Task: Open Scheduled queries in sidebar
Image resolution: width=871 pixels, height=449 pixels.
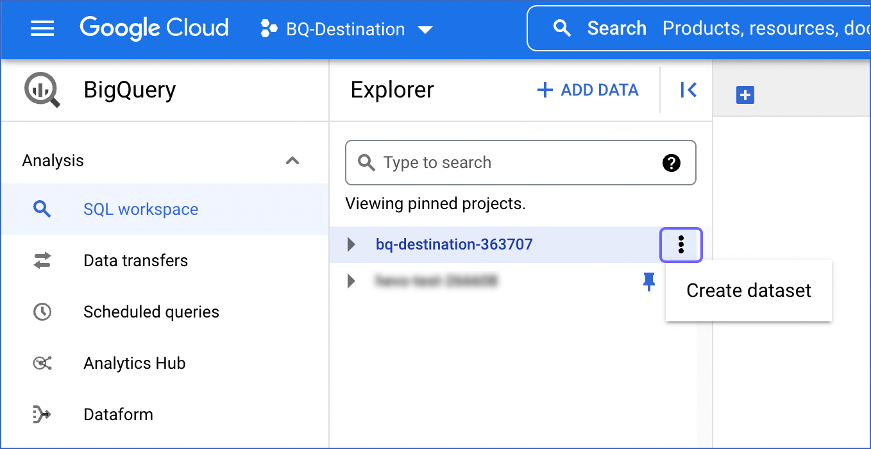Action: point(165,312)
